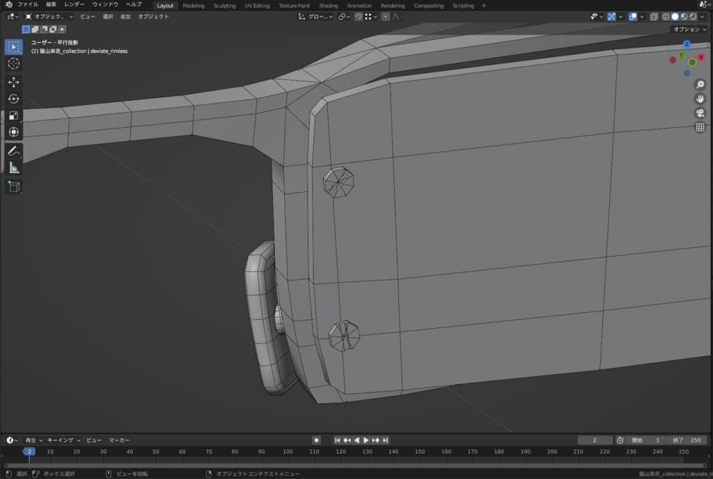The width and height of the screenshot is (713, 479).
Task: Open the object mode dropdown
Action: [49, 17]
